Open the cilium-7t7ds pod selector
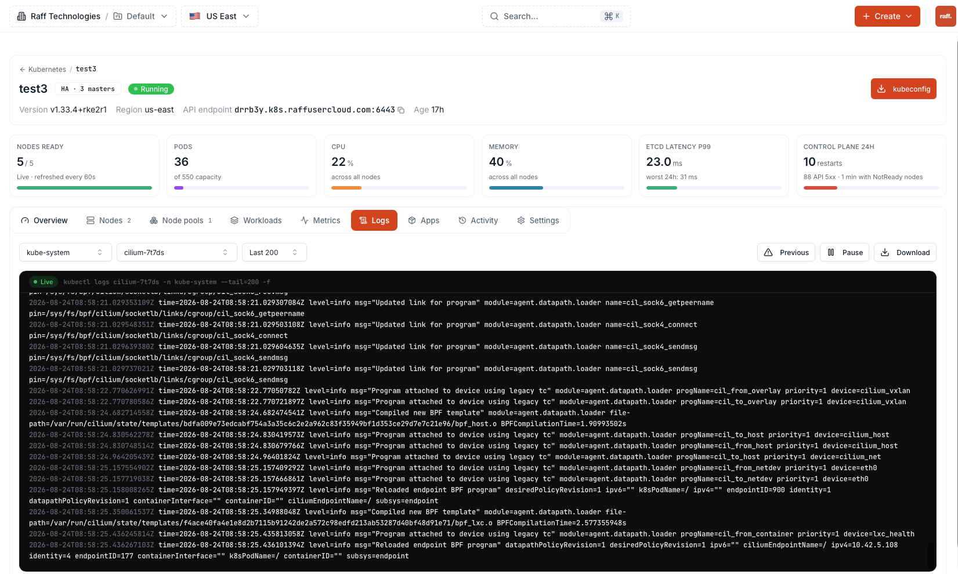 point(176,252)
